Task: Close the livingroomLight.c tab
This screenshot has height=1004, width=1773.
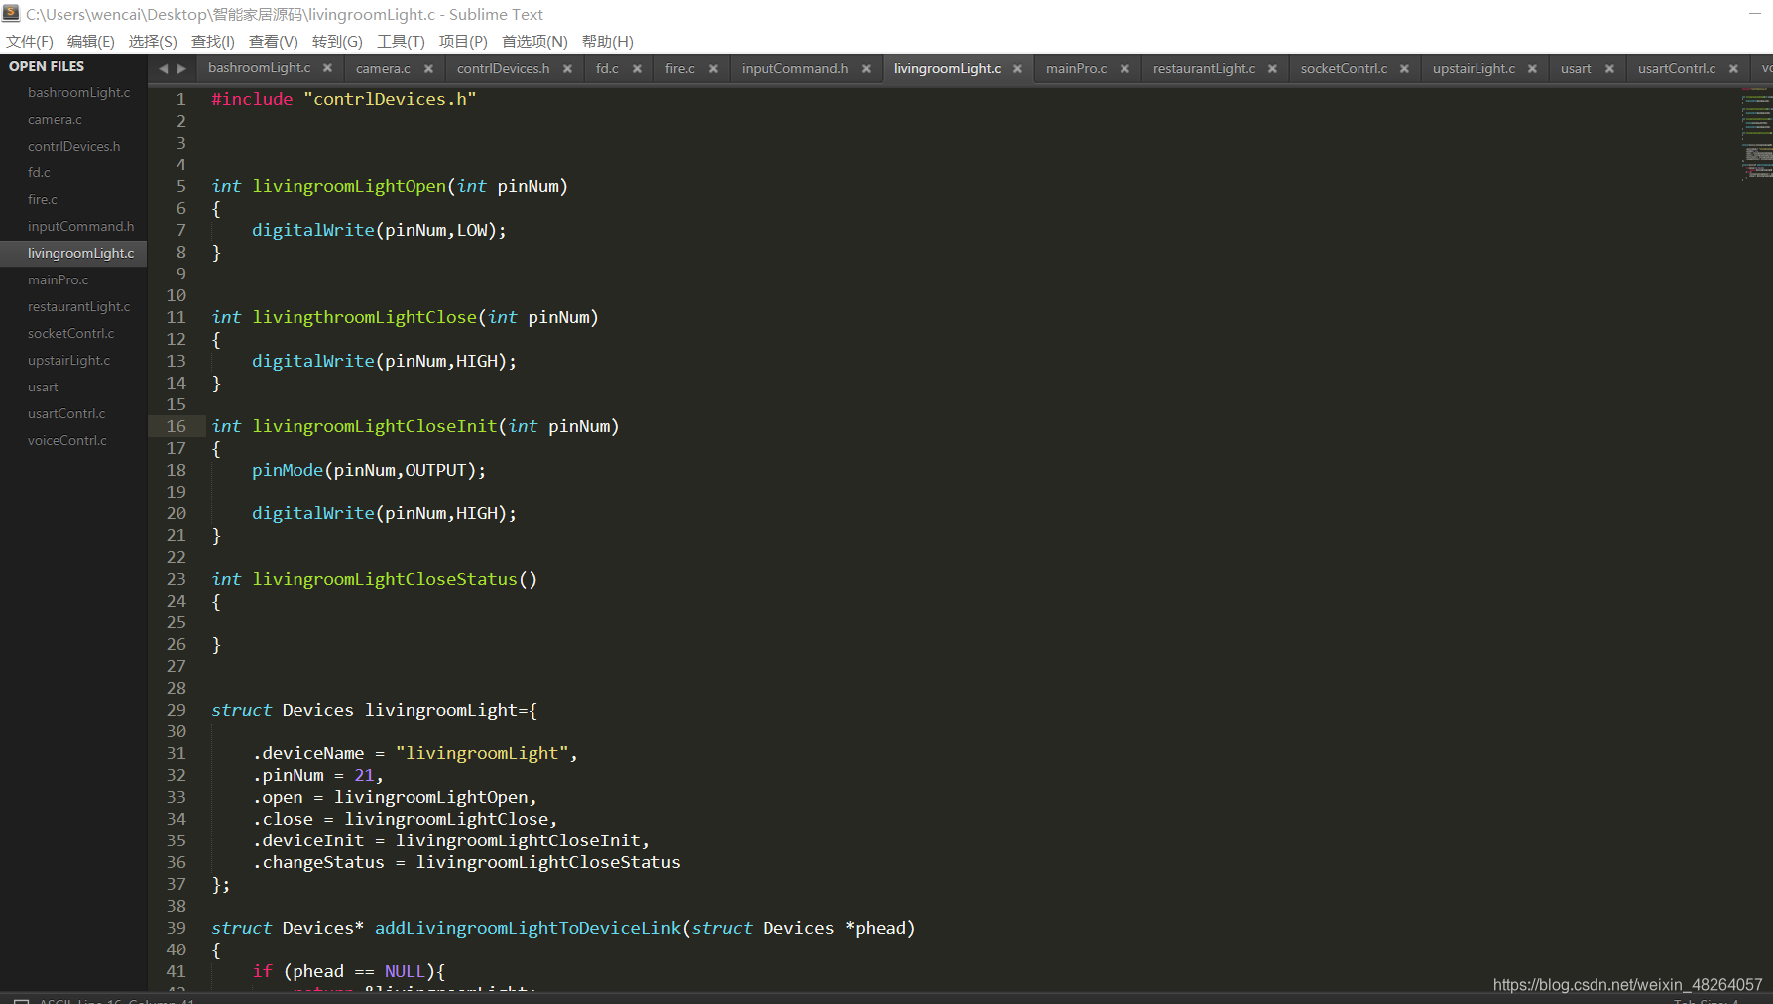Action: pos(1017,68)
